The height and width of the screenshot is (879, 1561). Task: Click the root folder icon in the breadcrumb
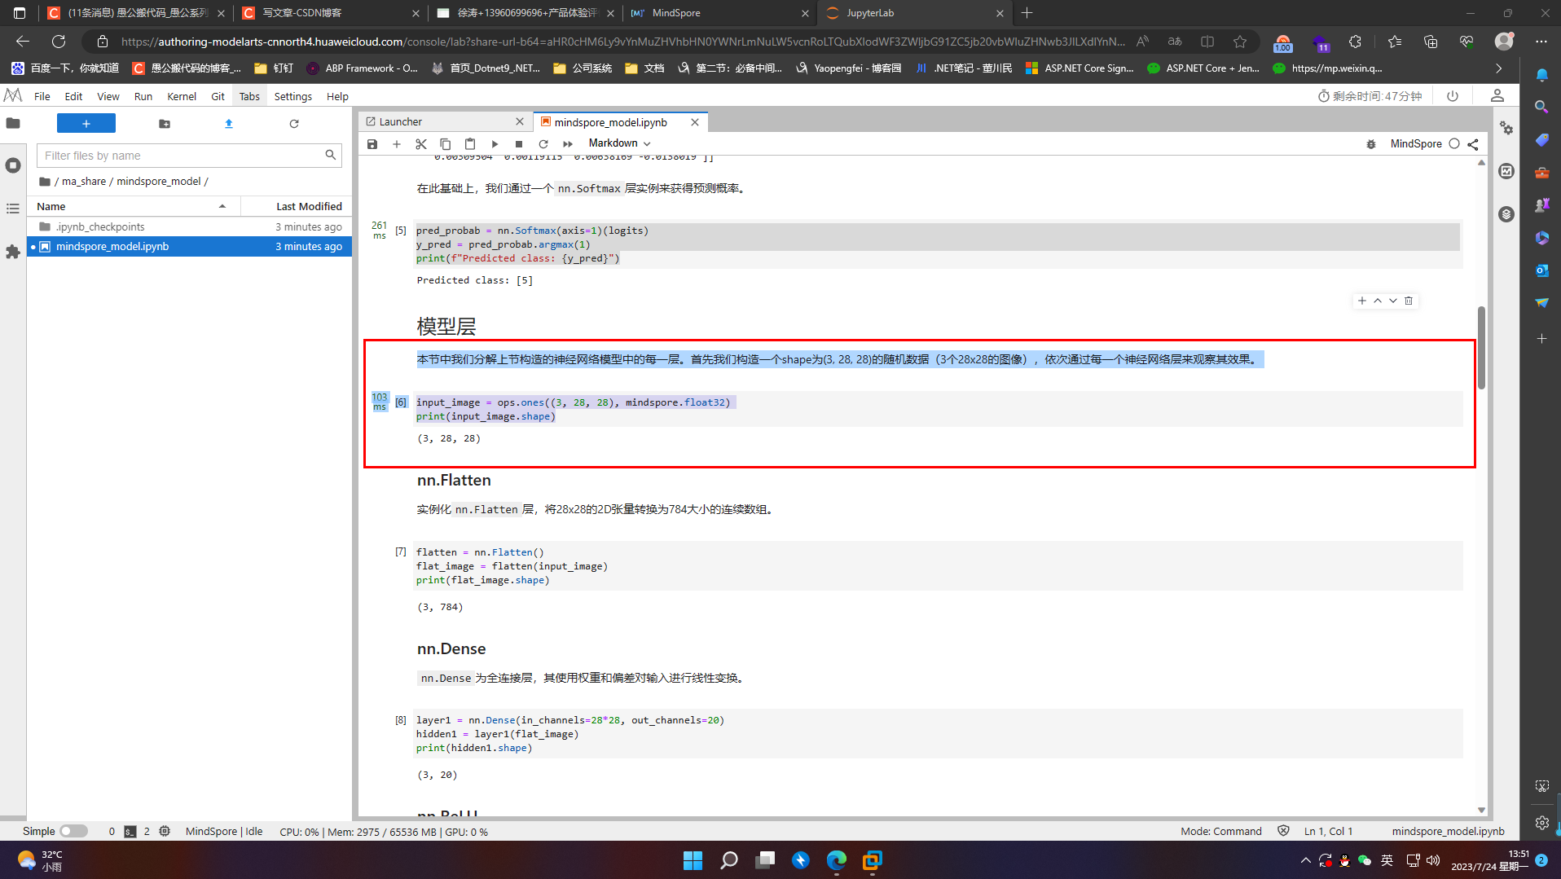tap(45, 182)
